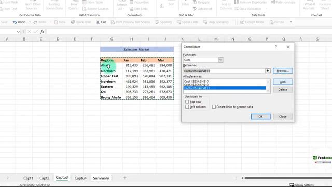Screen dimensions: 332x187
Task: Switch to the Capt2 sheet tab
Action: [44, 178]
